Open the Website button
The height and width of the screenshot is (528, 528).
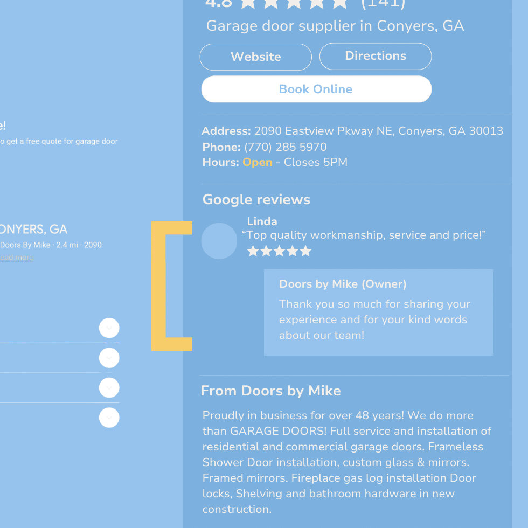click(255, 57)
